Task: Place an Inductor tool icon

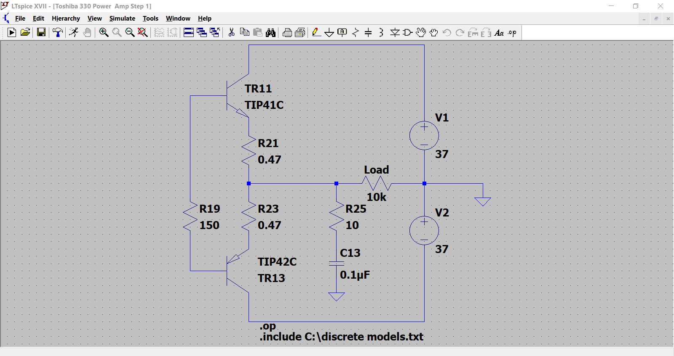Action: 381,32
